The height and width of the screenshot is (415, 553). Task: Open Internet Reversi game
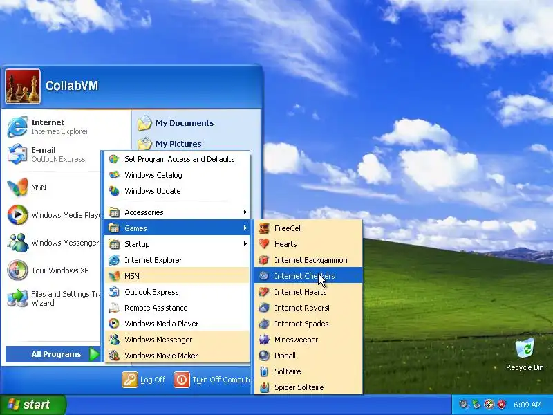pos(308,308)
